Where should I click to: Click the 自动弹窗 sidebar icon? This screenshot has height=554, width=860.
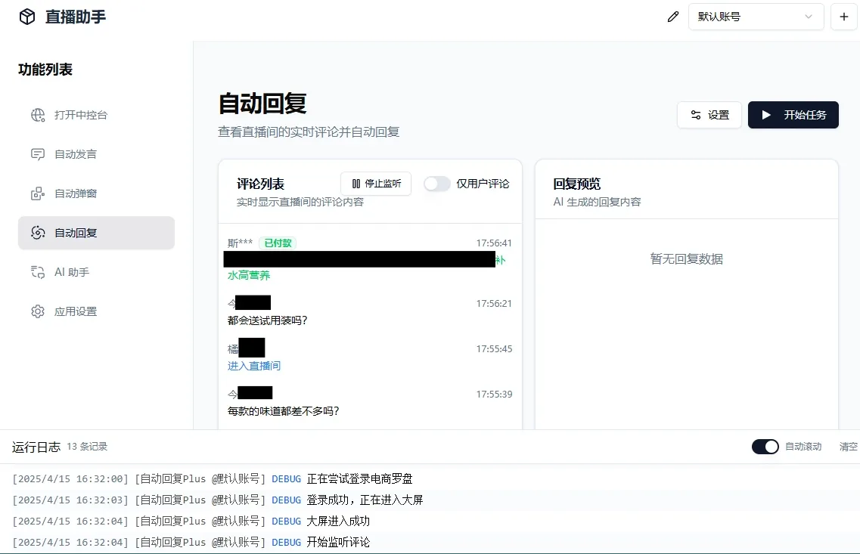[38, 193]
